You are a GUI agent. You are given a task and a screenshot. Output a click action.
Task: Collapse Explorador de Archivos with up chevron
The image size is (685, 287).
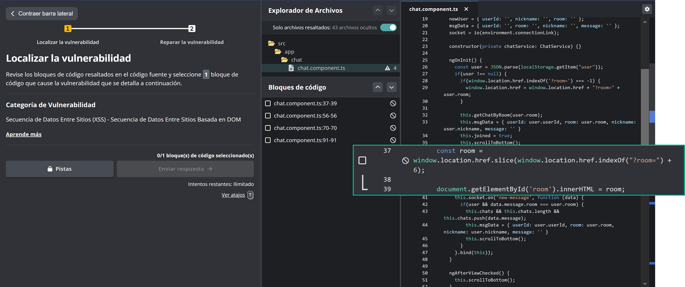(377, 10)
